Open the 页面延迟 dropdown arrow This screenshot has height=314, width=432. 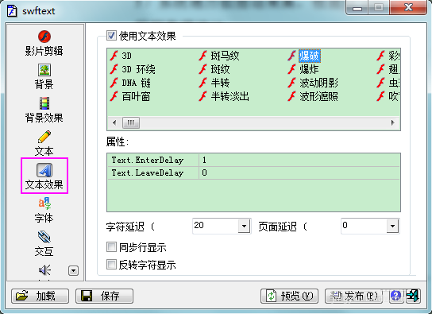click(x=392, y=226)
